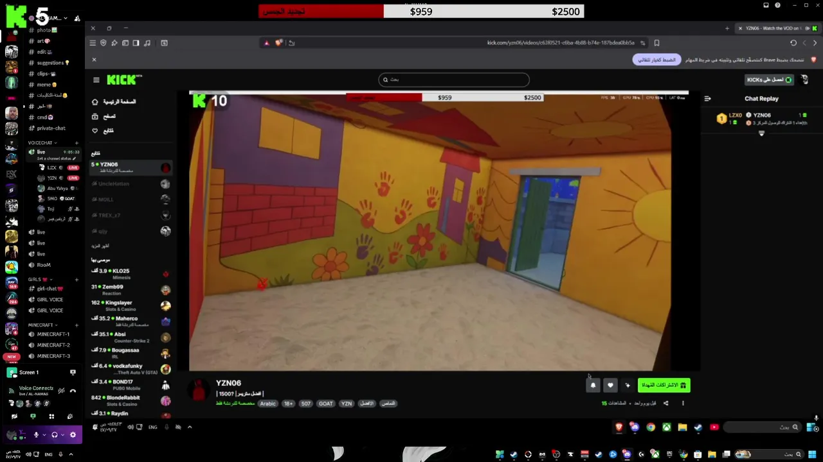
Task: Collapse the Chat Replay panel
Action: tap(707, 99)
